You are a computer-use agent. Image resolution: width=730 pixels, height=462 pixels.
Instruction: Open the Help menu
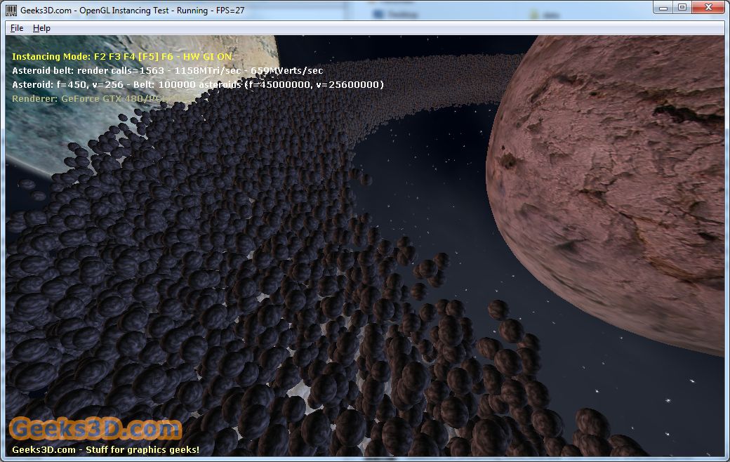tap(41, 28)
